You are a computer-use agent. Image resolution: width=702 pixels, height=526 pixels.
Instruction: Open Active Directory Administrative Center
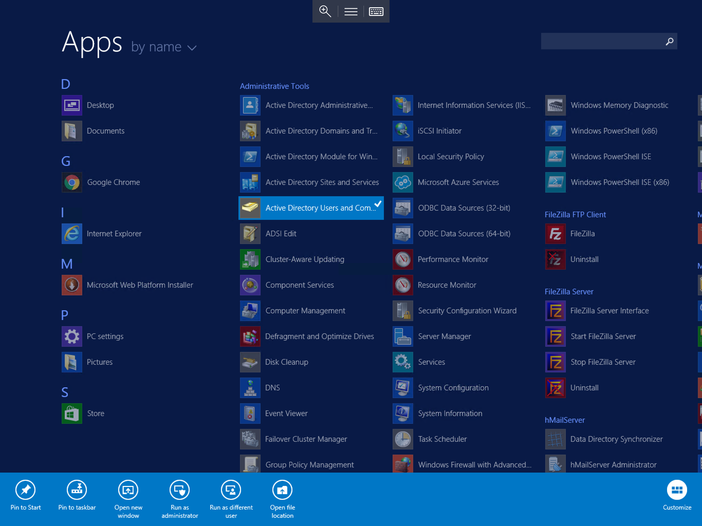pos(311,105)
